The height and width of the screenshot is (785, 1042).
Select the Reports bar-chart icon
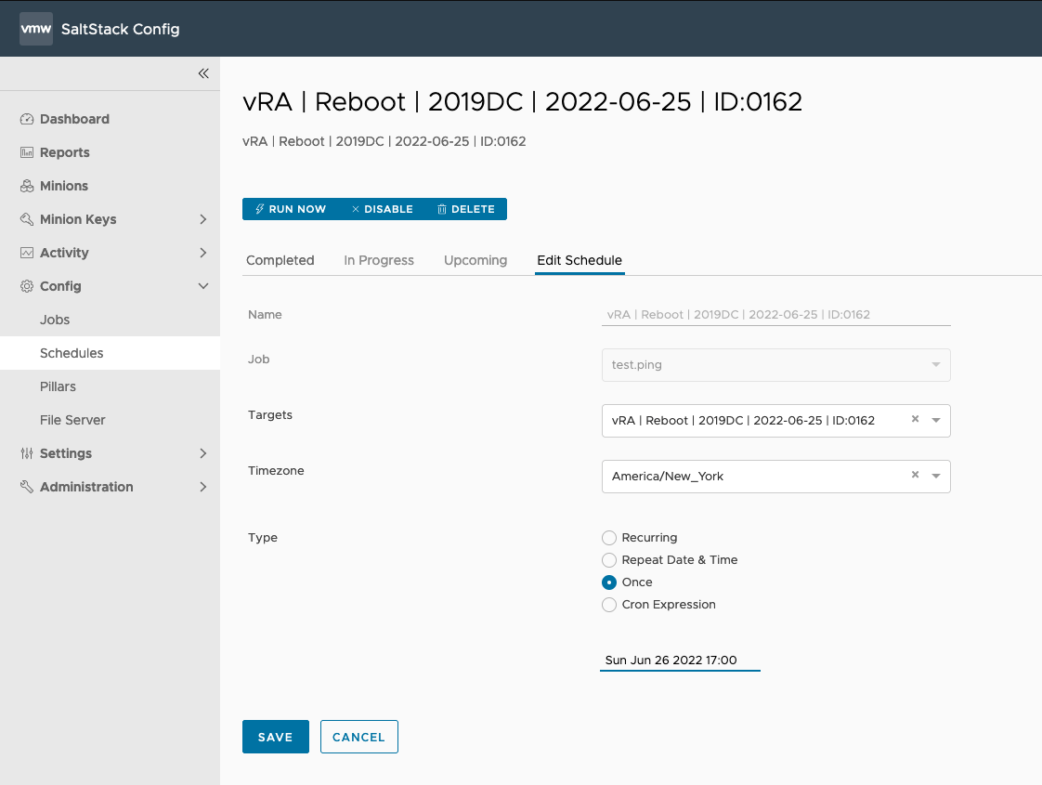pos(26,152)
